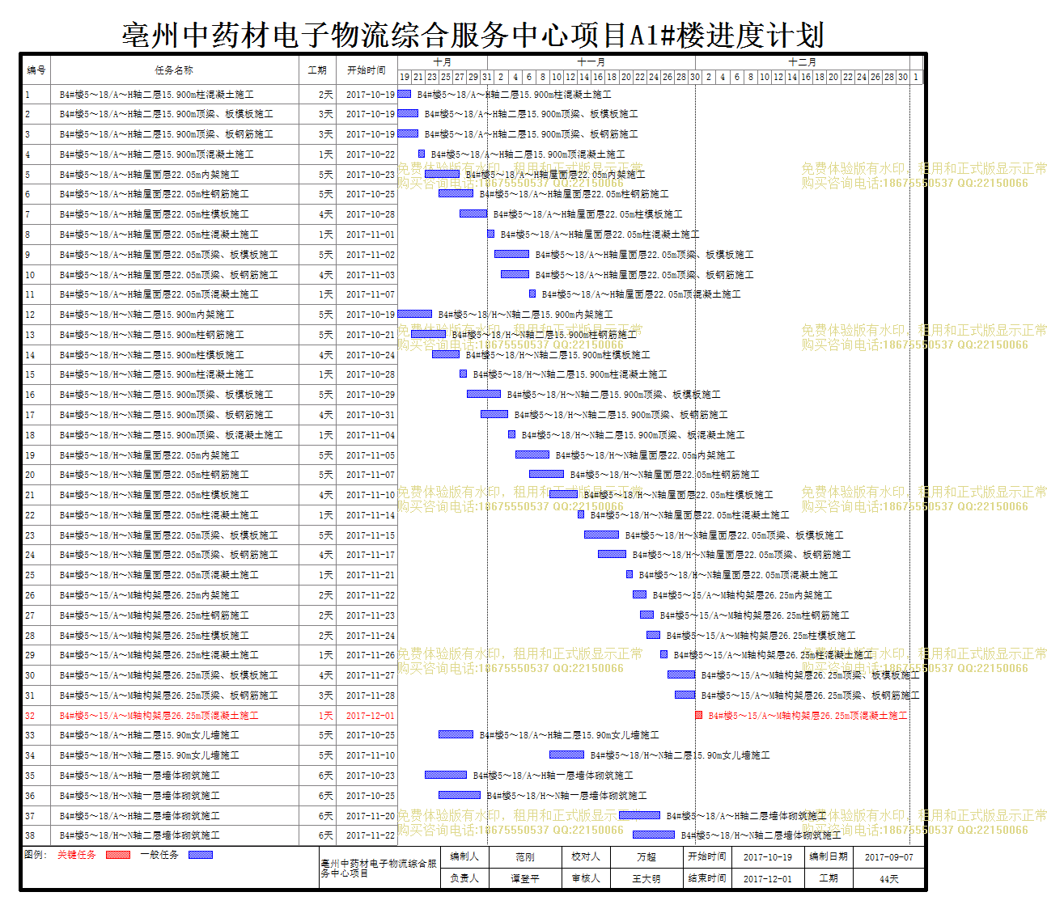Click the 审核人 label in footer
Image resolution: width=1047 pixels, height=909 pixels.
click(586, 878)
